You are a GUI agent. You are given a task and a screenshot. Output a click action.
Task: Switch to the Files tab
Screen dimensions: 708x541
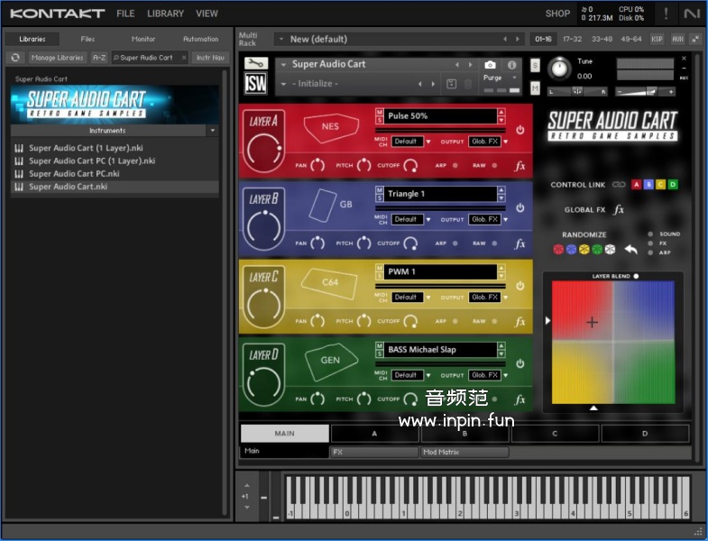87,39
